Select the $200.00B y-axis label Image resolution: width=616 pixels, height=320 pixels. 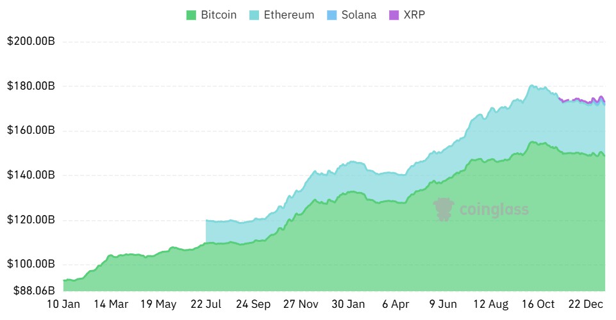point(31,42)
